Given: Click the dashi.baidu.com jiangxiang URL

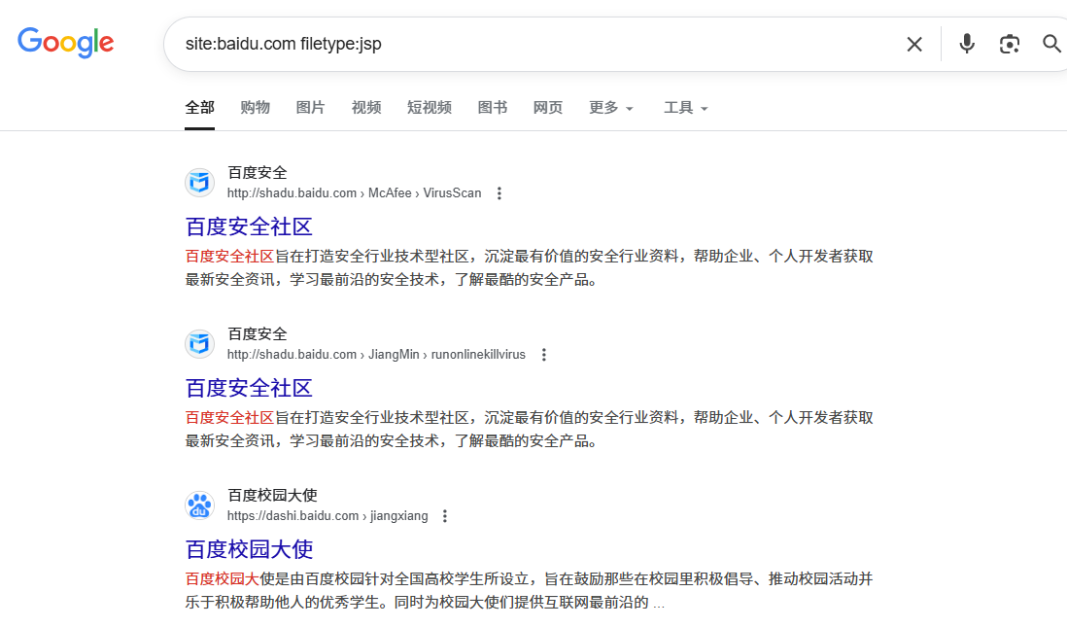Looking at the screenshot, I should (x=327, y=516).
